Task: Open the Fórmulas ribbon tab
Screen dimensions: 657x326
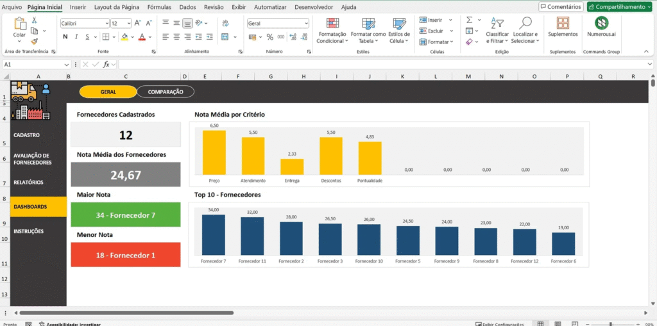Action: [159, 7]
